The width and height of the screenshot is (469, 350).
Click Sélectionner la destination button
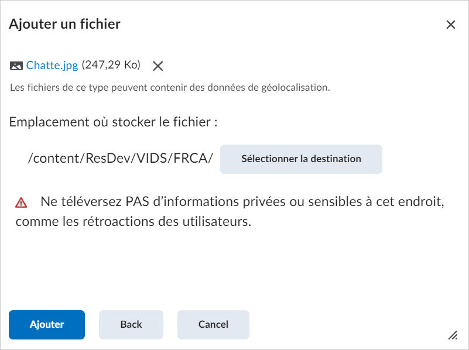click(301, 159)
